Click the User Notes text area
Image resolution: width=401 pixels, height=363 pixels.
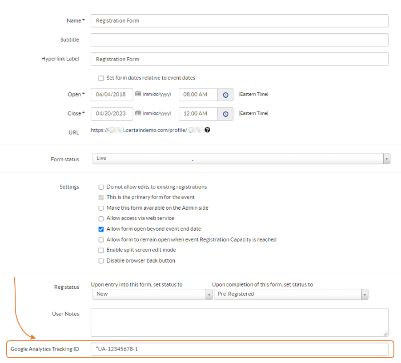(239, 323)
